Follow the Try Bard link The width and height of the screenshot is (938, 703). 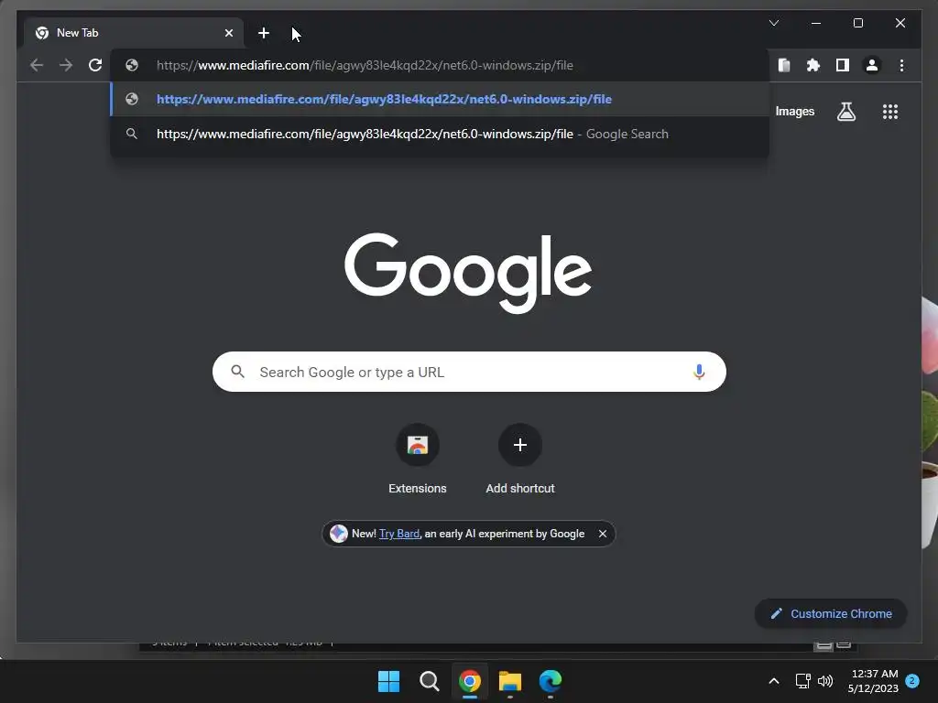tap(399, 534)
